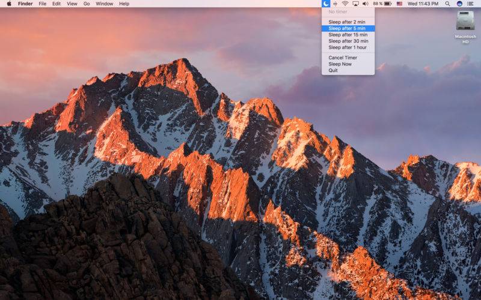Open the File menu
481x300 pixels.
[x=42, y=4]
